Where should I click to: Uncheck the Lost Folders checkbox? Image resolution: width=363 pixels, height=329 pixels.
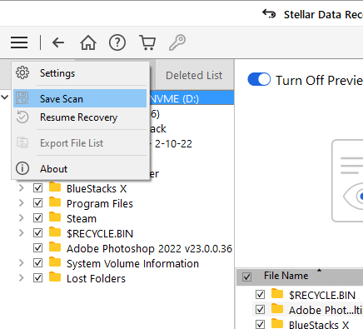pyautogui.click(x=37, y=278)
